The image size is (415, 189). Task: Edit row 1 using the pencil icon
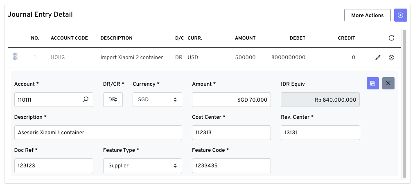(x=378, y=58)
